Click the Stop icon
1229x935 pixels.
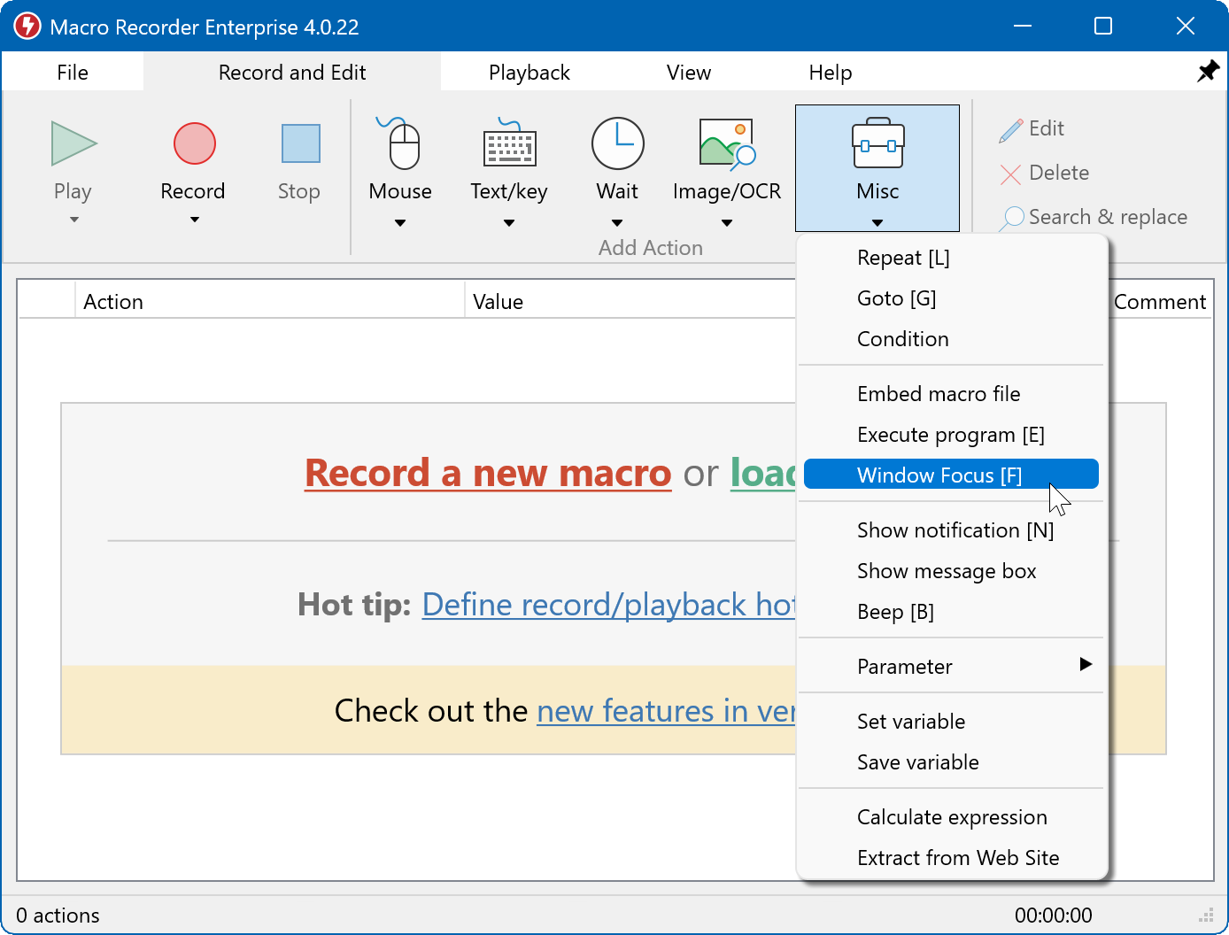pyautogui.click(x=298, y=143)
